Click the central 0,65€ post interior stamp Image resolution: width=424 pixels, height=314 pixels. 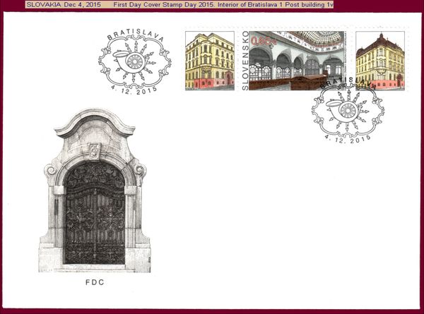293,61
